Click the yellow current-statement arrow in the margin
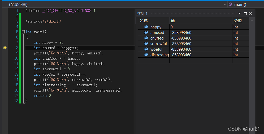This screenshot has width=264, height=134. [x=5, y=47]
